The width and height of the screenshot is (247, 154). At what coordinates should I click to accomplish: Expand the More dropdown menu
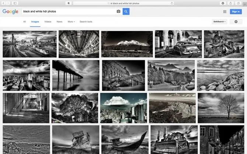click(x=71, y=22)
